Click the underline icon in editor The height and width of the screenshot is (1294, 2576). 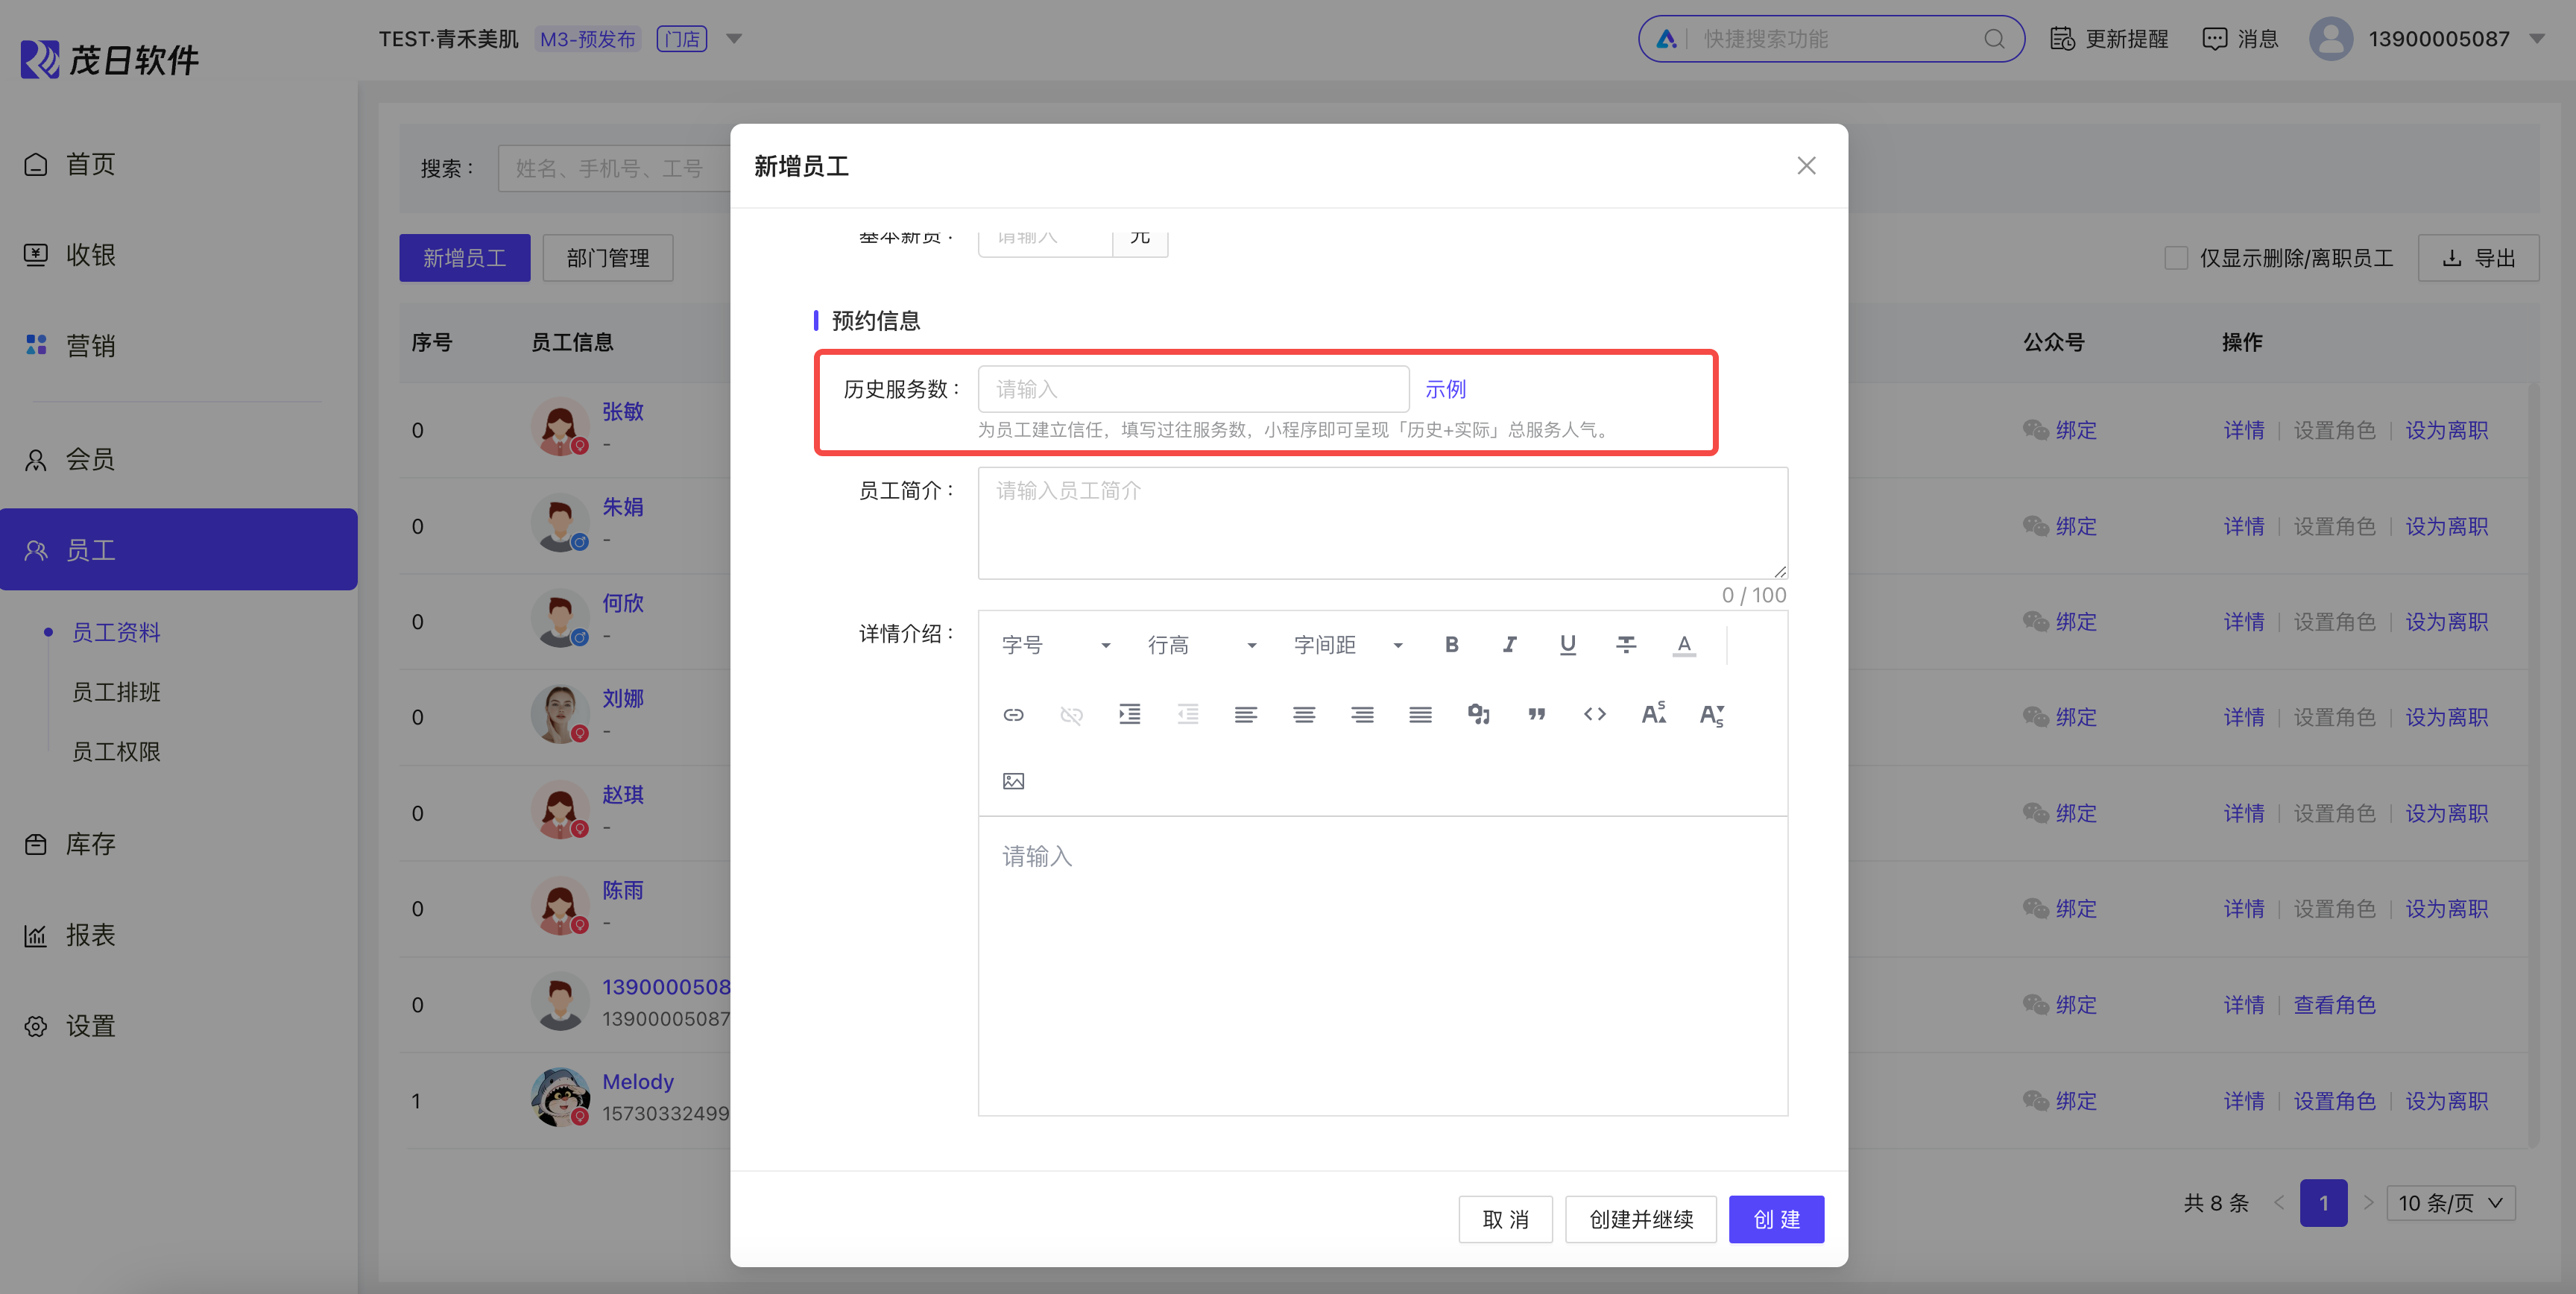(1567, 645)
